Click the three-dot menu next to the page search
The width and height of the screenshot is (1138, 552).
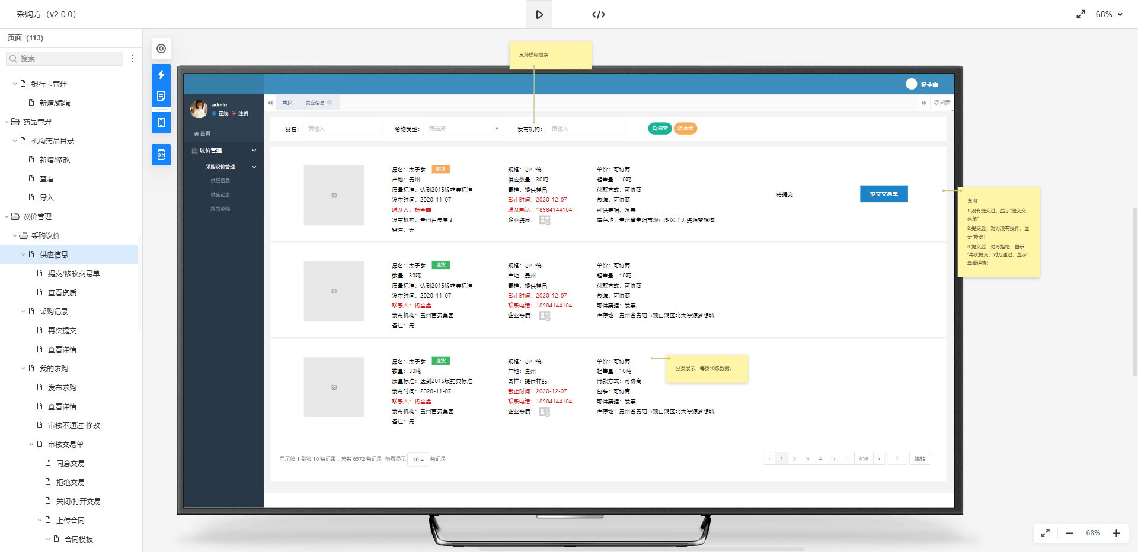tap(133, 59)
